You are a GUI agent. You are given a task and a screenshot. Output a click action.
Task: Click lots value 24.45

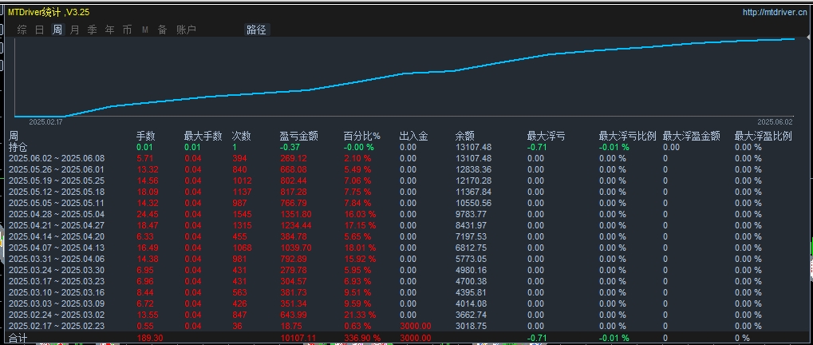pyautogui.click(x=148, y=214)
